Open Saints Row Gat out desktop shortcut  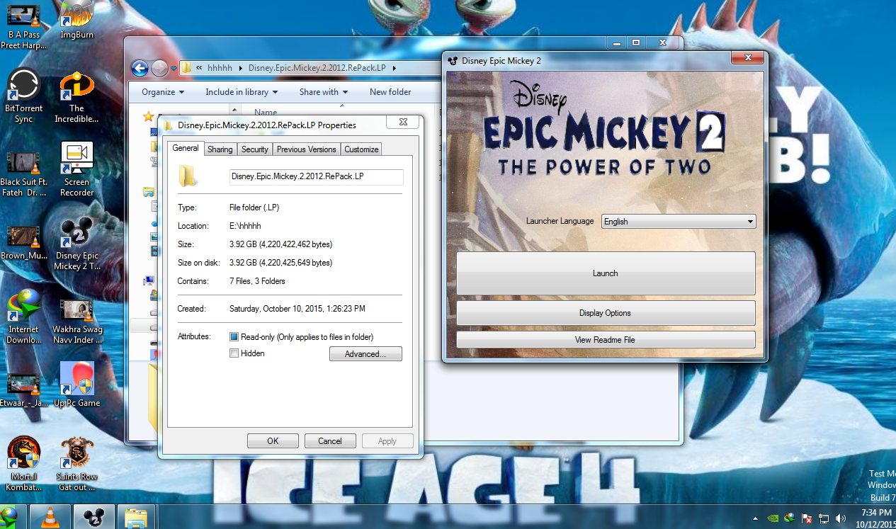tap(76, 465)
